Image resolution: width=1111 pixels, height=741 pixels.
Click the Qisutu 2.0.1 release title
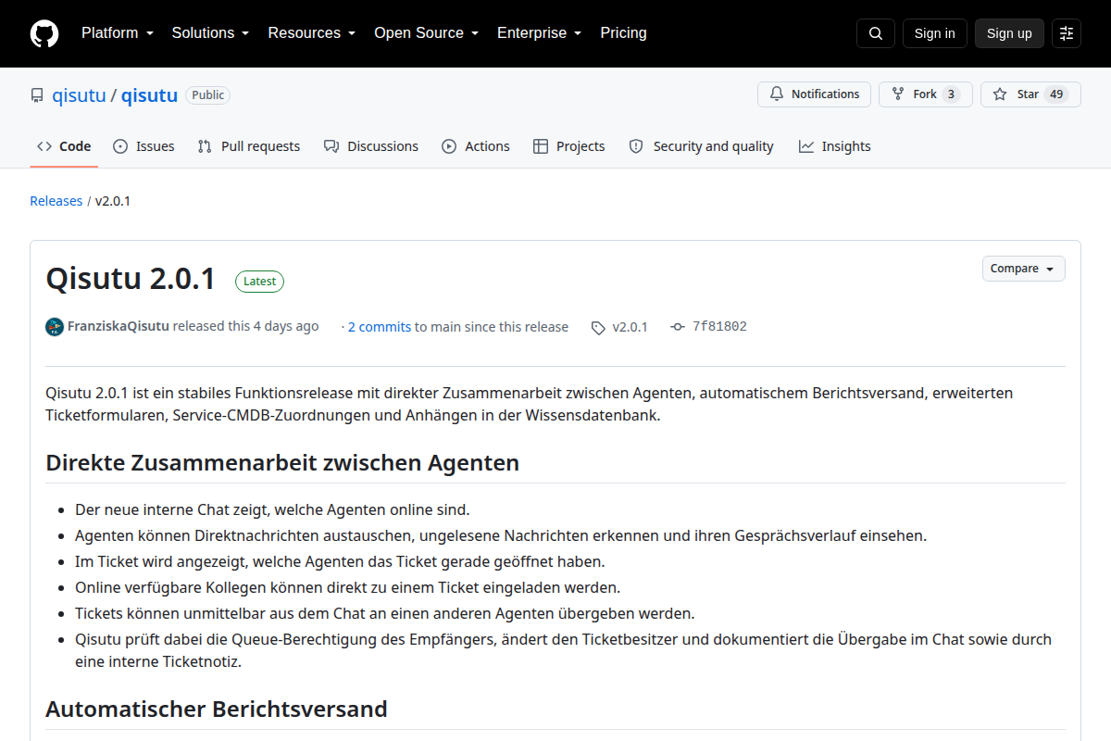click(131, 279)
